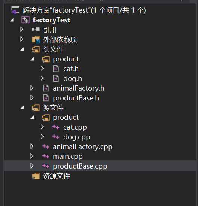The height and width of the screenshot is (206, 198).
Task: Click the dog.h header file icon
Action: [56, 78]
